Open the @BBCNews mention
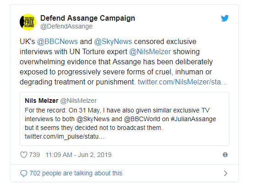 [x=57, y=42]
